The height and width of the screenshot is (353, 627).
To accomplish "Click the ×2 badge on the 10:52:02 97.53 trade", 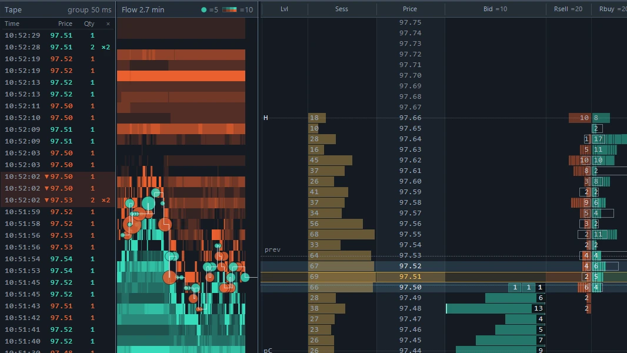I will (105, 200).
